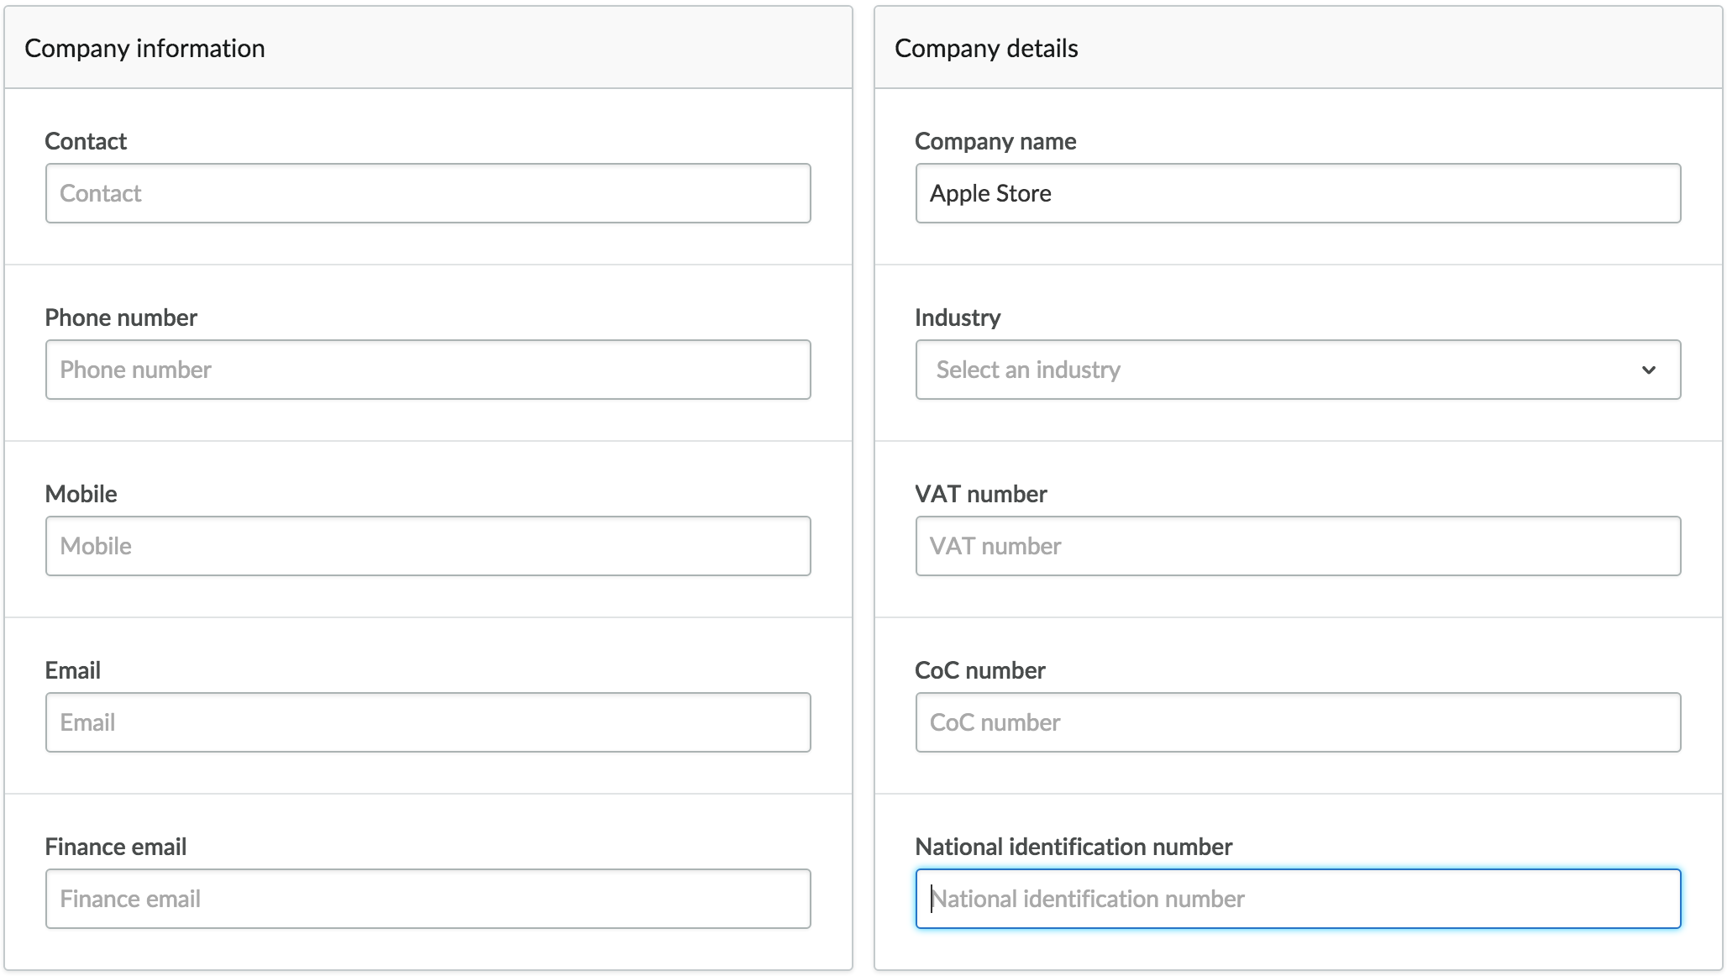Focus the Phone number input field
The width and height of the screenshot is (1727, 976).
(428, 370)
